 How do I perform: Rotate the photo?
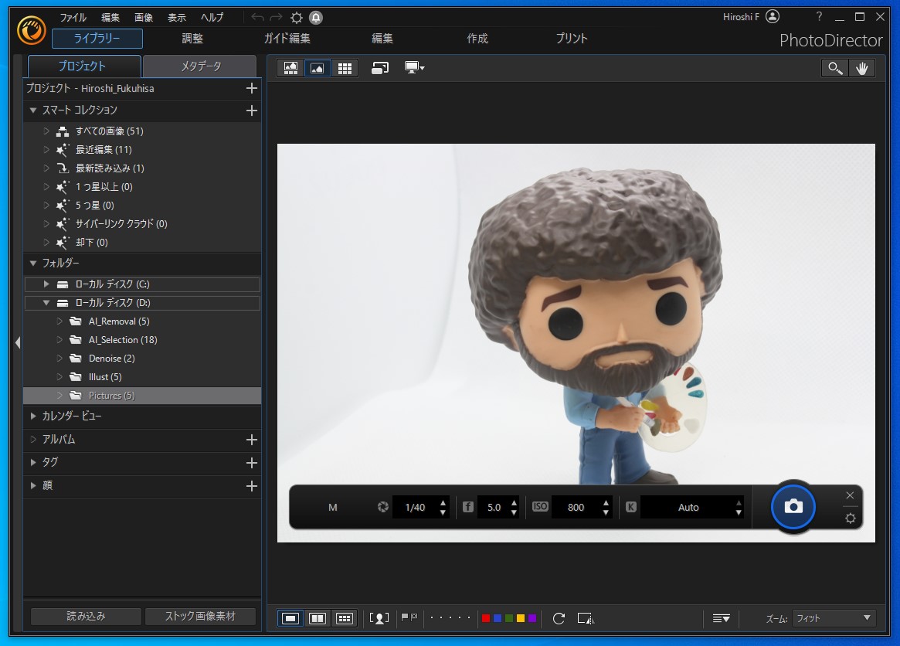tap(559, 618)
